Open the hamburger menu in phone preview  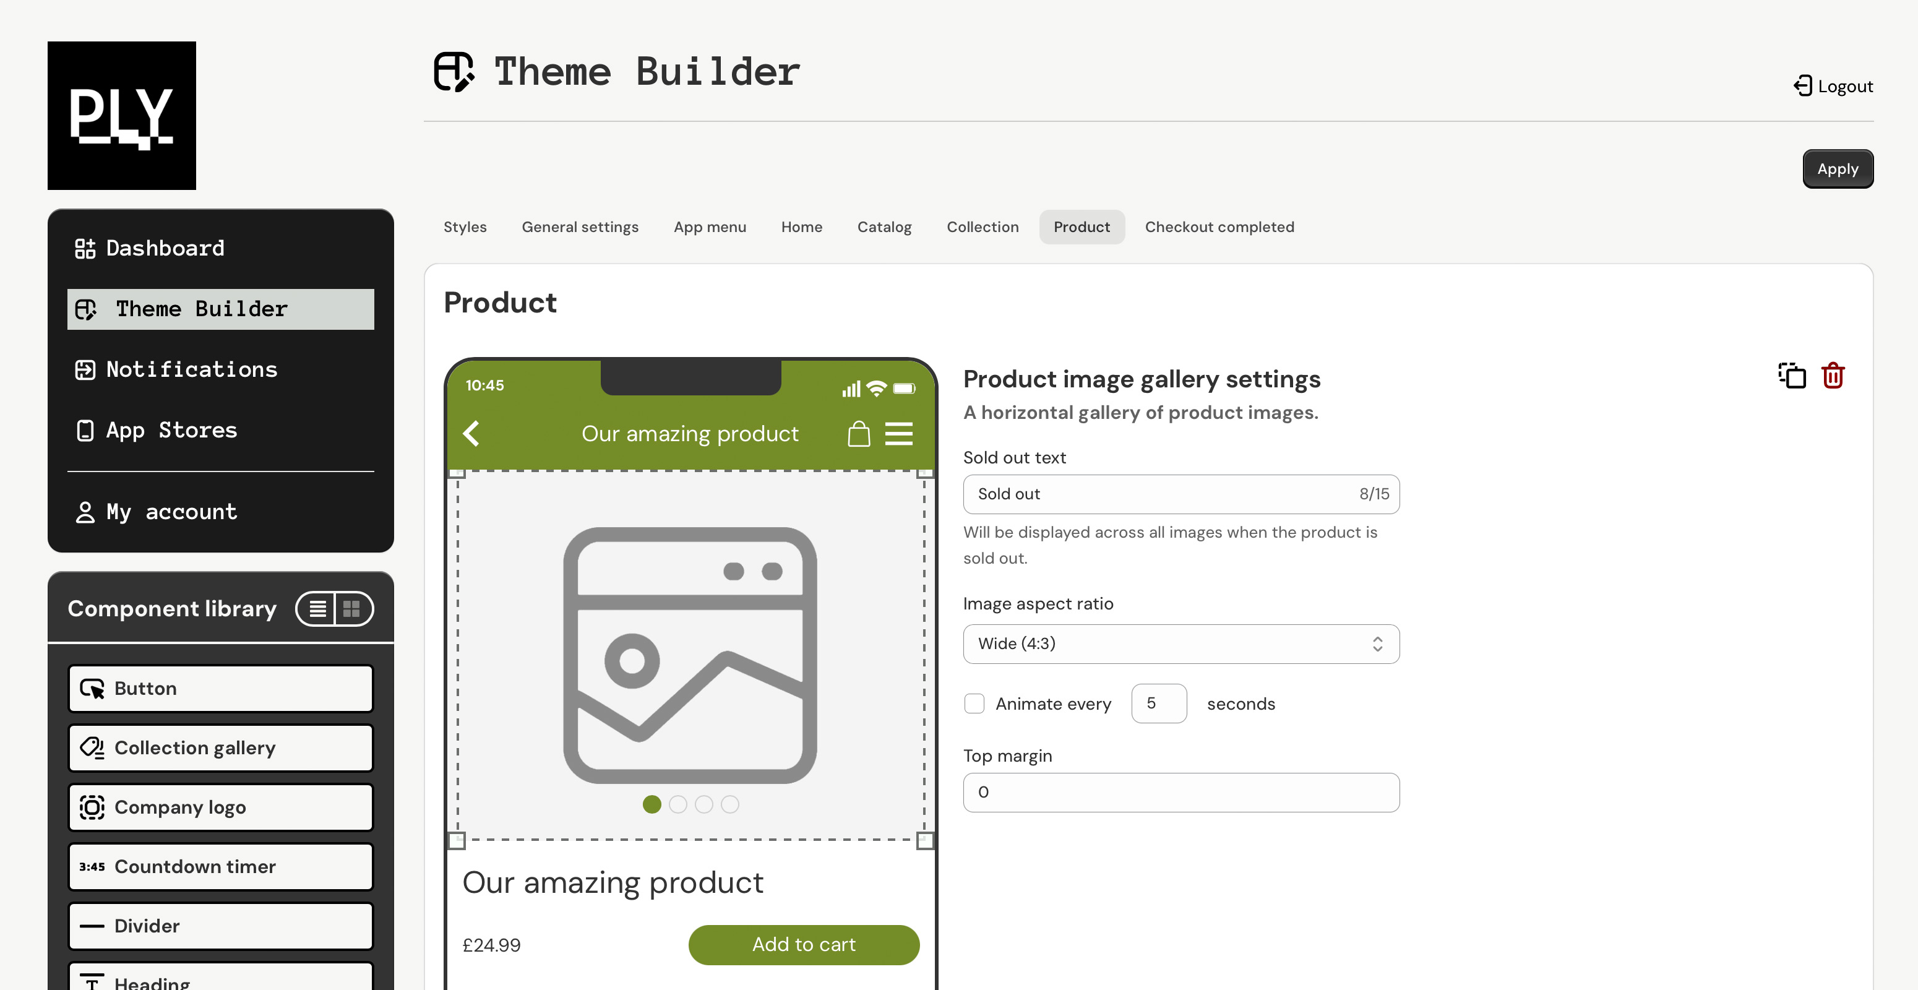[x=899, y=433]
